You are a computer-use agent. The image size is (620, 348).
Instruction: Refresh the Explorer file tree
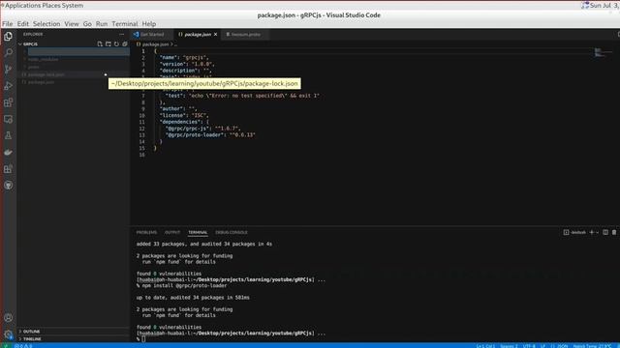coord(116,43)
